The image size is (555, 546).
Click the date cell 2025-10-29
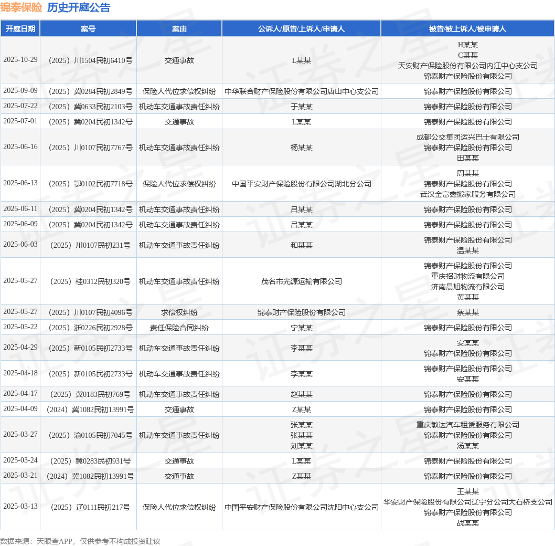(x=20, y=59)
